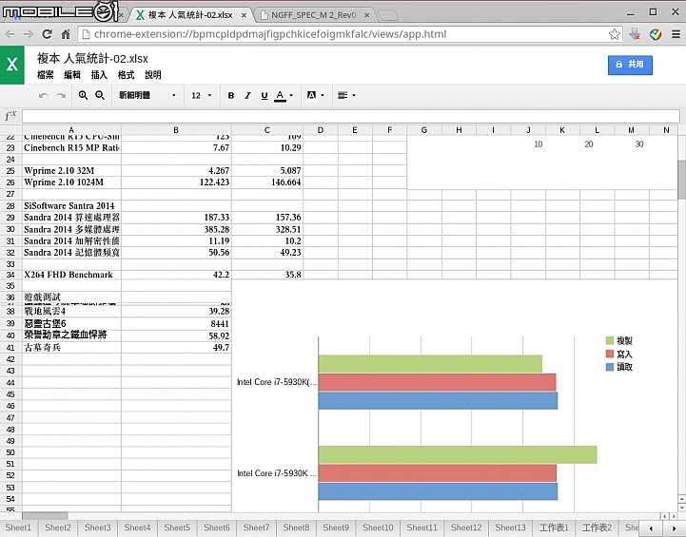Open the background fill dropdown arrow

tap(323, 95)
